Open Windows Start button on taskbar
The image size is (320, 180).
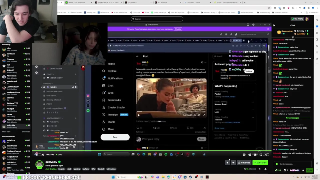[113, 177]
